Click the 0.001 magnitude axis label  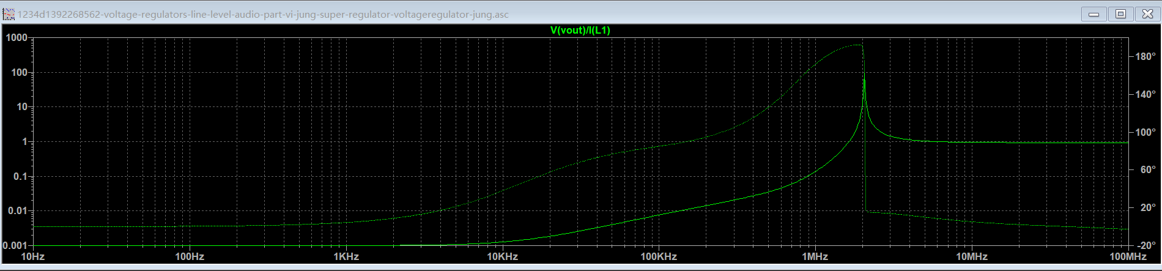(15, 245)
